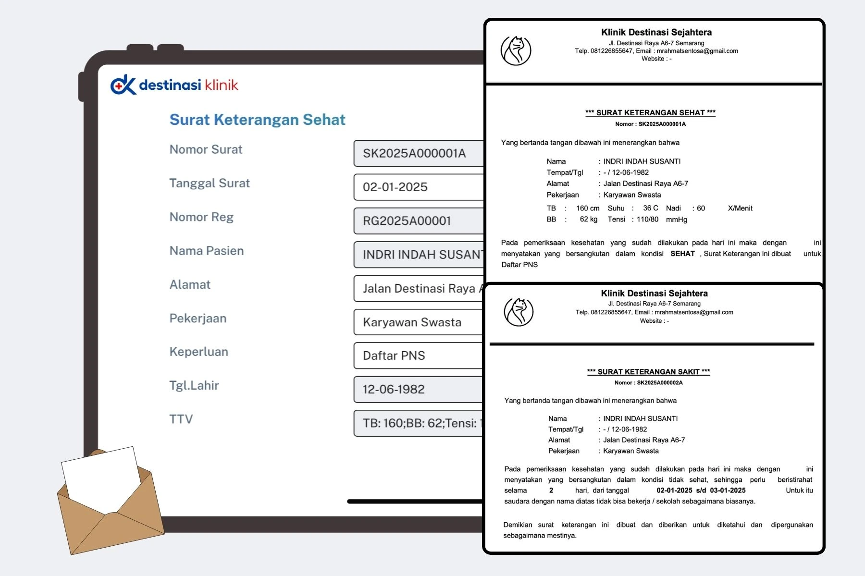The width and height of the screenshot is (865, 576).
Task: Click the Tgl.Lahir field 12-06-1982
Action: [x=419, y=389]
